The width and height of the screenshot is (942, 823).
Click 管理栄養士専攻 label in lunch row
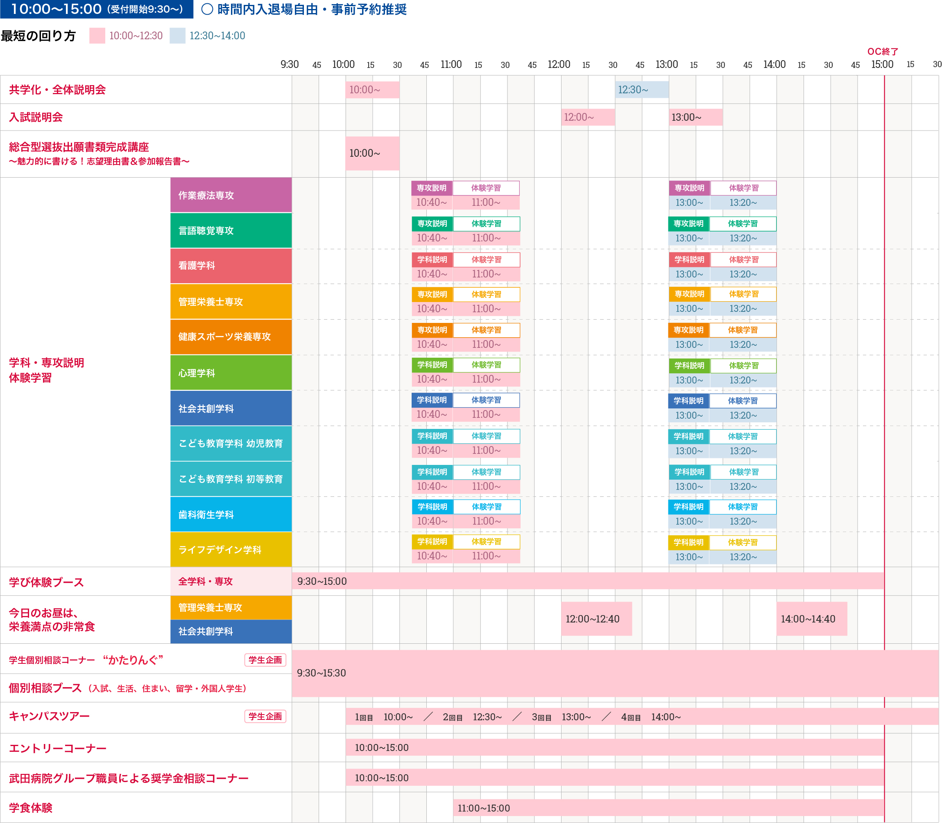231,608
